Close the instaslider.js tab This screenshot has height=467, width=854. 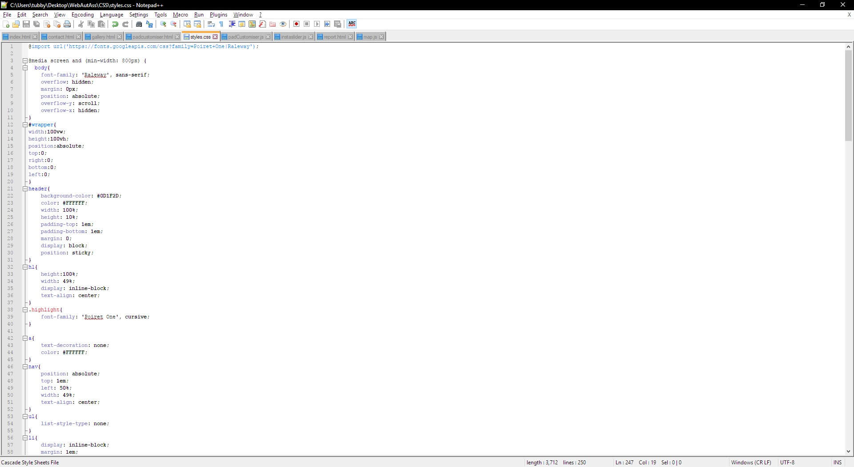tap(310, 37)
